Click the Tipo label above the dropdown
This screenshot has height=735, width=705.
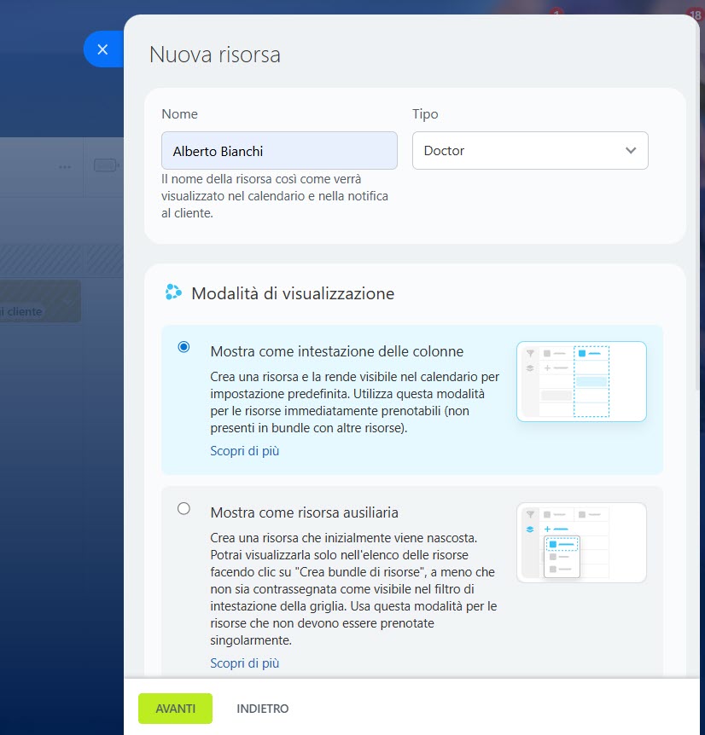pos(425,114)
